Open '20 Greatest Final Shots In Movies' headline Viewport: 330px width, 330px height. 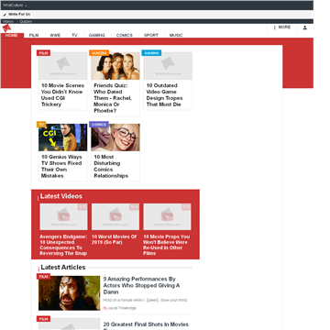point(146,324)
